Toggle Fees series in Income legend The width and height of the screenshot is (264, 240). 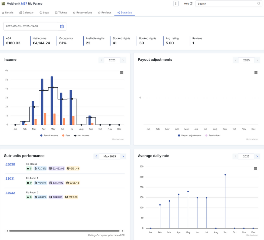[x=66, y=136]
